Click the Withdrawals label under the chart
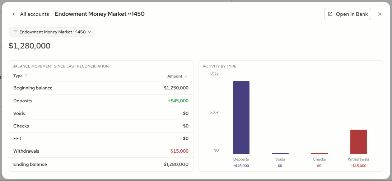This screenshot has width=392, height=181. click(358, 159)
